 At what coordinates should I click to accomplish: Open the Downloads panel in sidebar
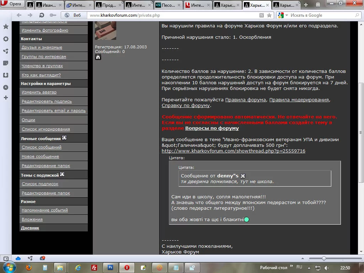point(6,75)
